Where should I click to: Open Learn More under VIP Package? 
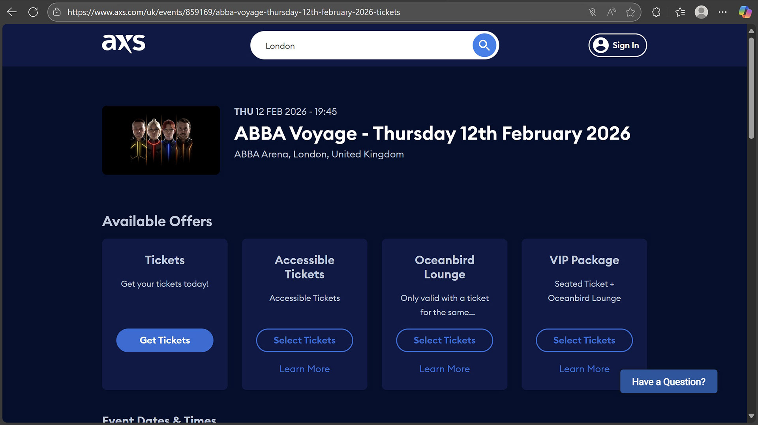pyautogui.click(x=584, y=369)
